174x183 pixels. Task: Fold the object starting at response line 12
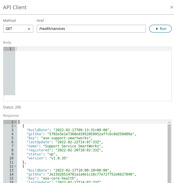16,166
